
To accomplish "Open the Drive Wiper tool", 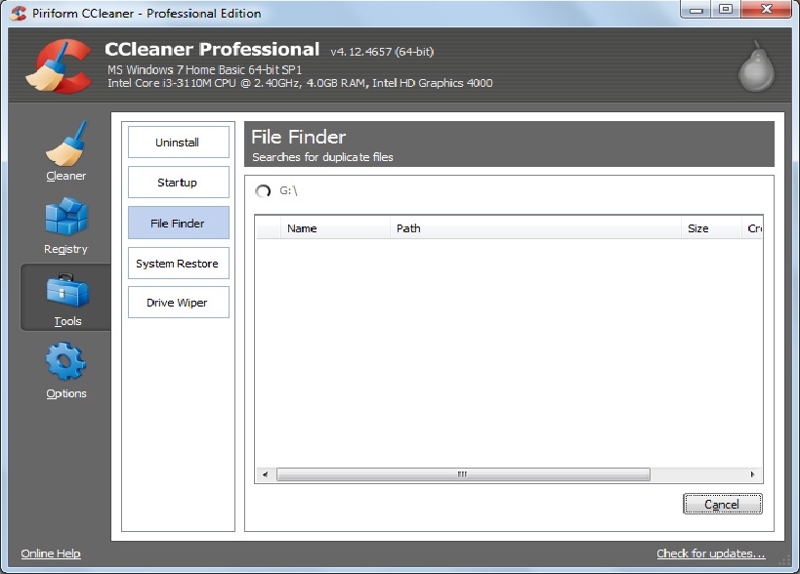I will click(x=178, y=303).
